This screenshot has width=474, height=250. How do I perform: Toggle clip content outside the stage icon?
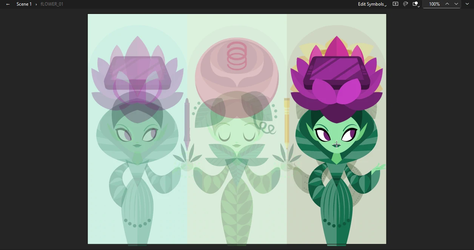(x=416, y=4)
